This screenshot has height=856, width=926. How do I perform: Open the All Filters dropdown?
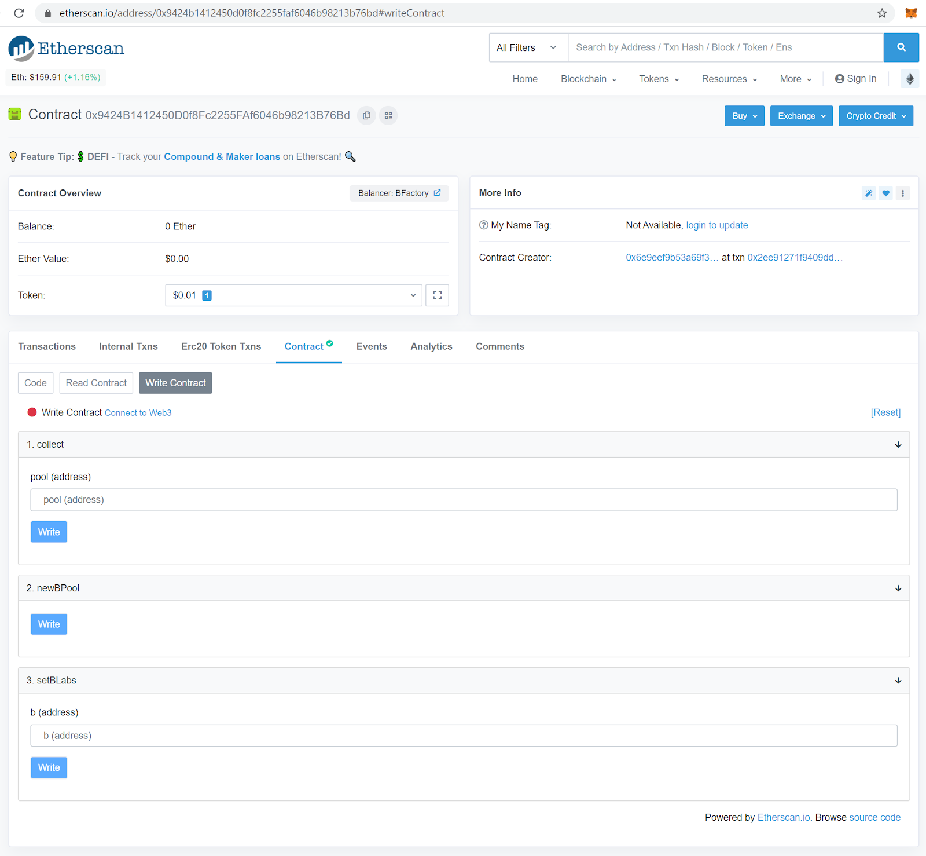[x=528, y=47]
